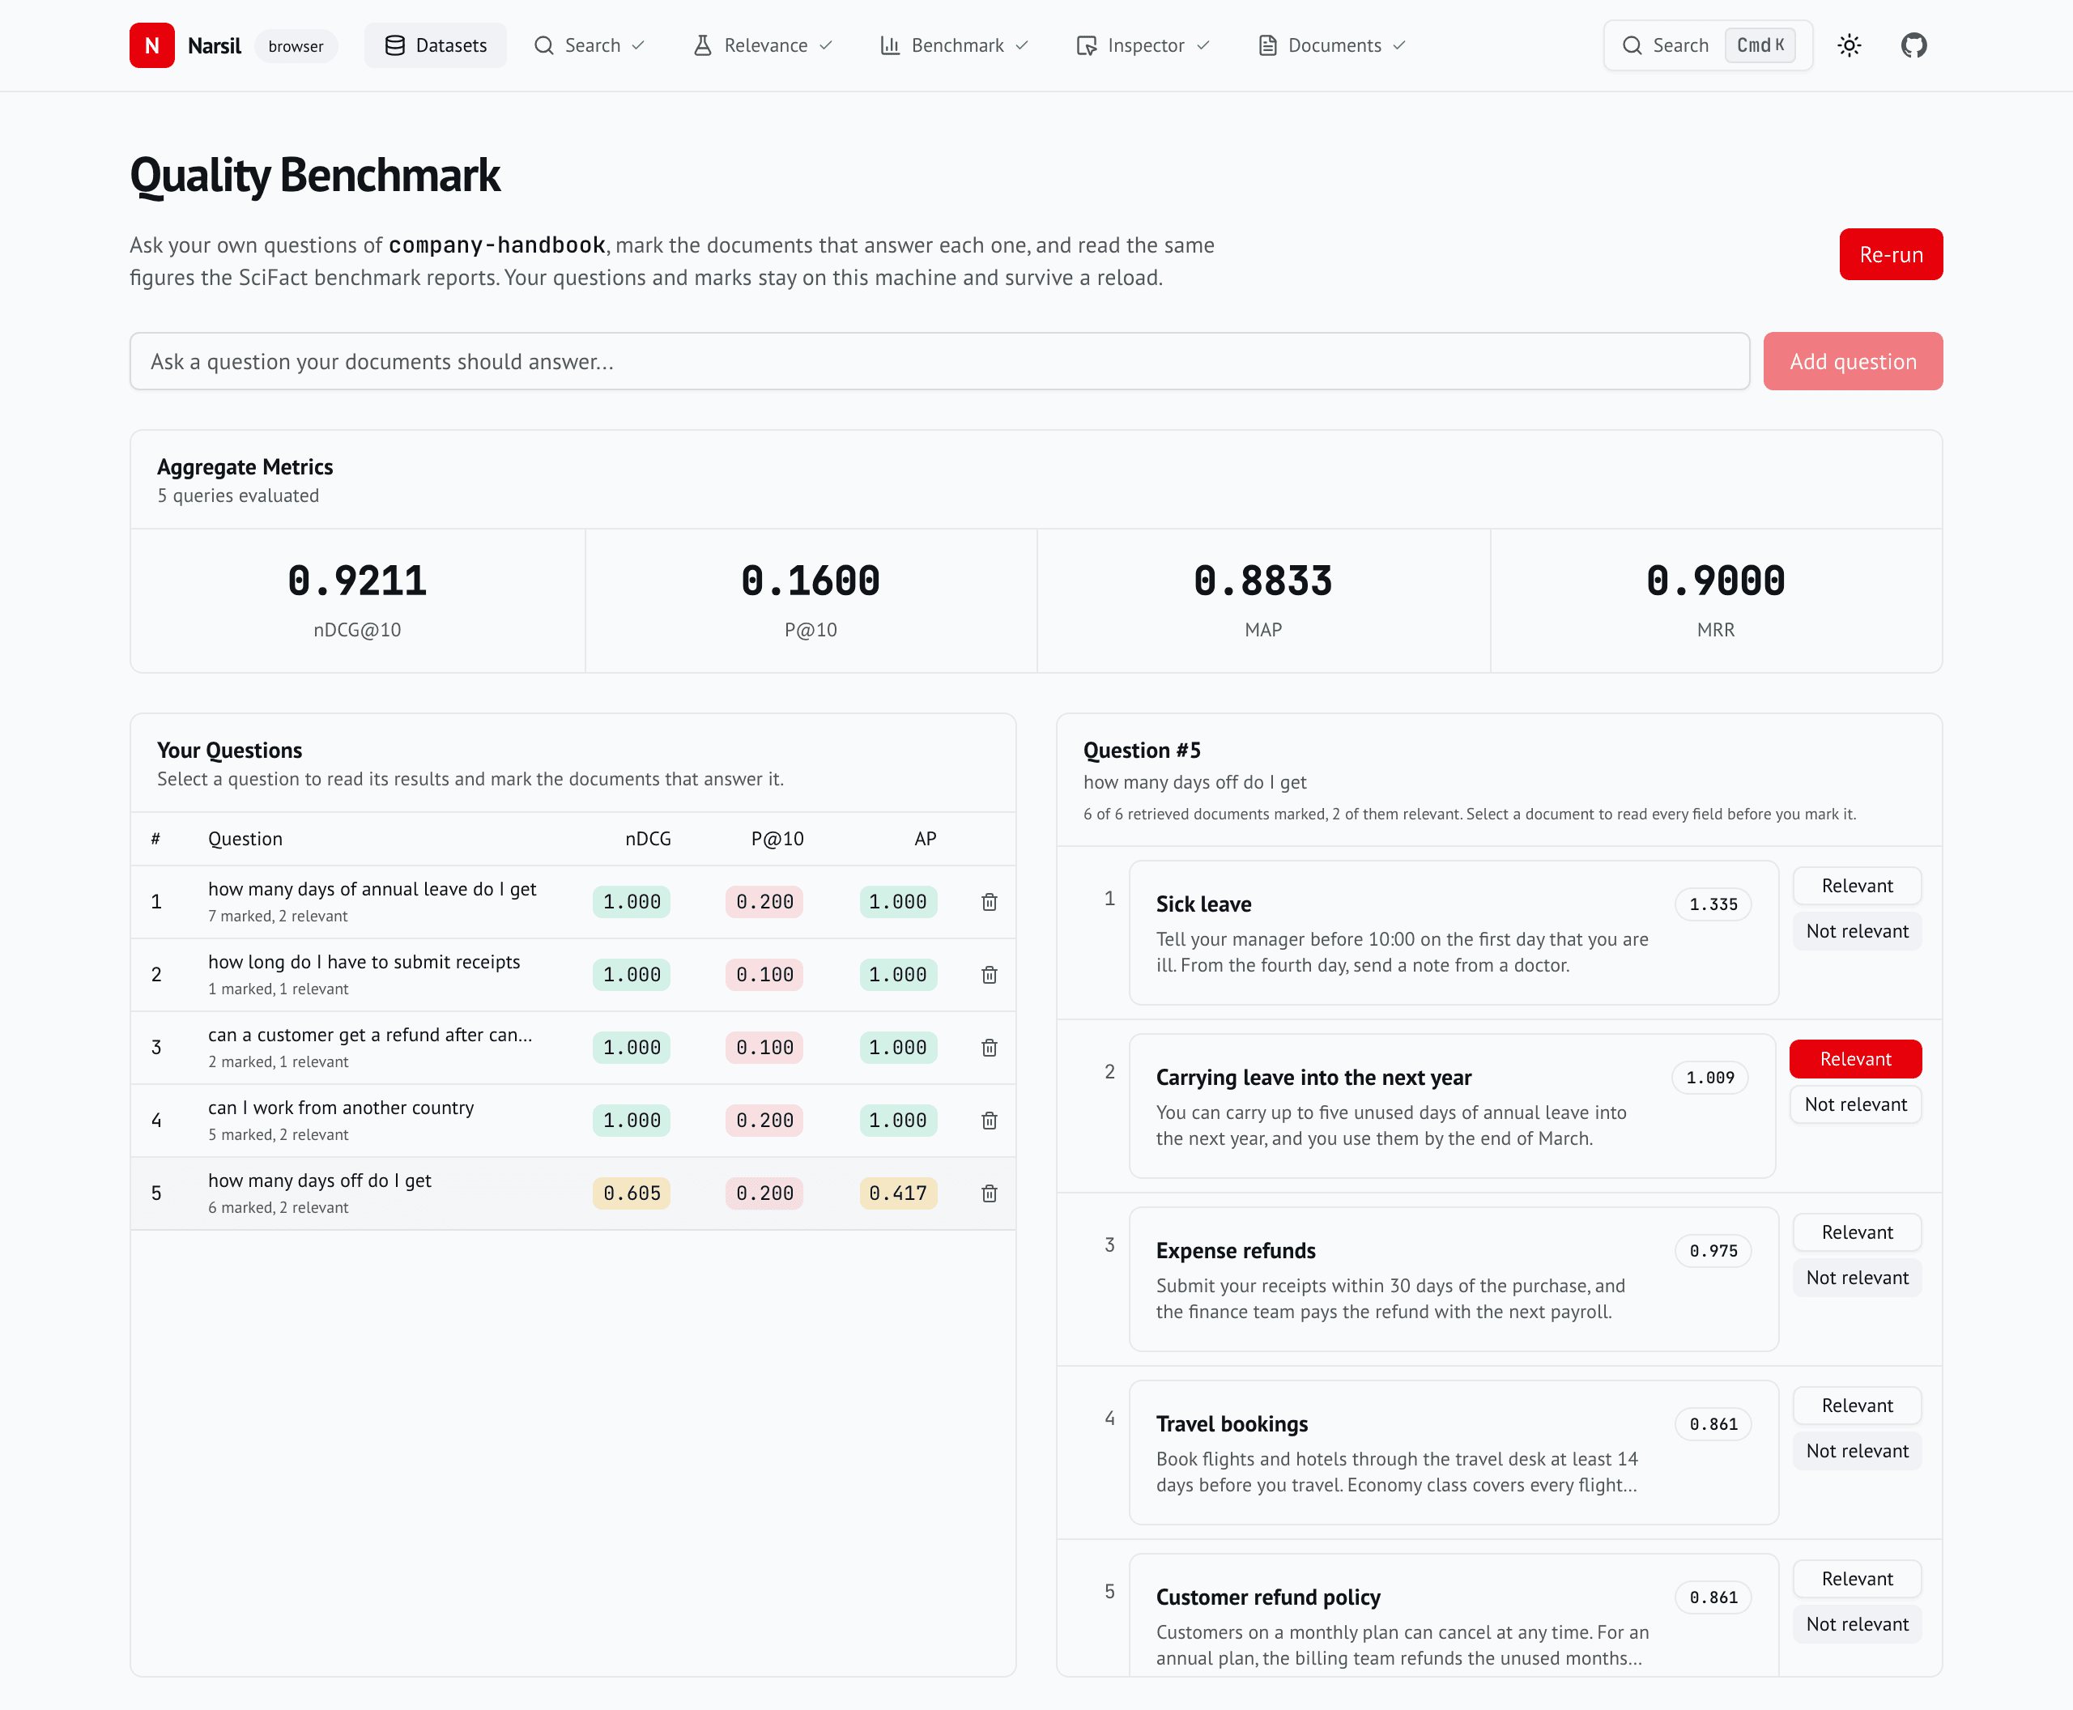Screen dimensions: 2073x1710
Task: Mark Travel bookings as Relevant
Action: pyautogui.click(x=1856, y=1406)
